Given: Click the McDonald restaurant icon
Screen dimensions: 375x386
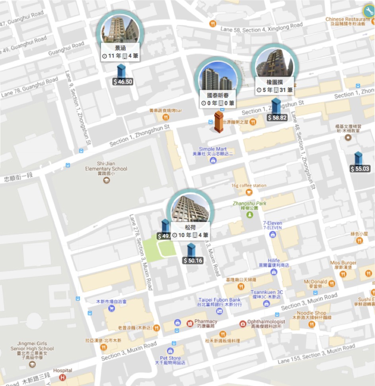Looking at the screenshot, I should (x=332, y=284).
